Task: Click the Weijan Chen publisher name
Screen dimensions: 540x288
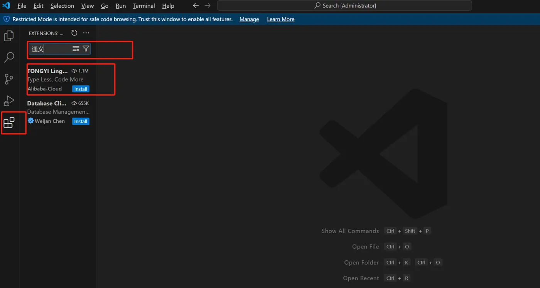Action: tap(50, 121)
